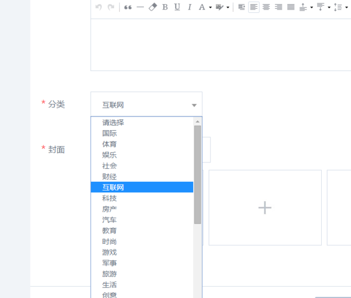The image size is (351, 298).
Task: Set paragraph spacing after icon
Action: click(321, 7)
